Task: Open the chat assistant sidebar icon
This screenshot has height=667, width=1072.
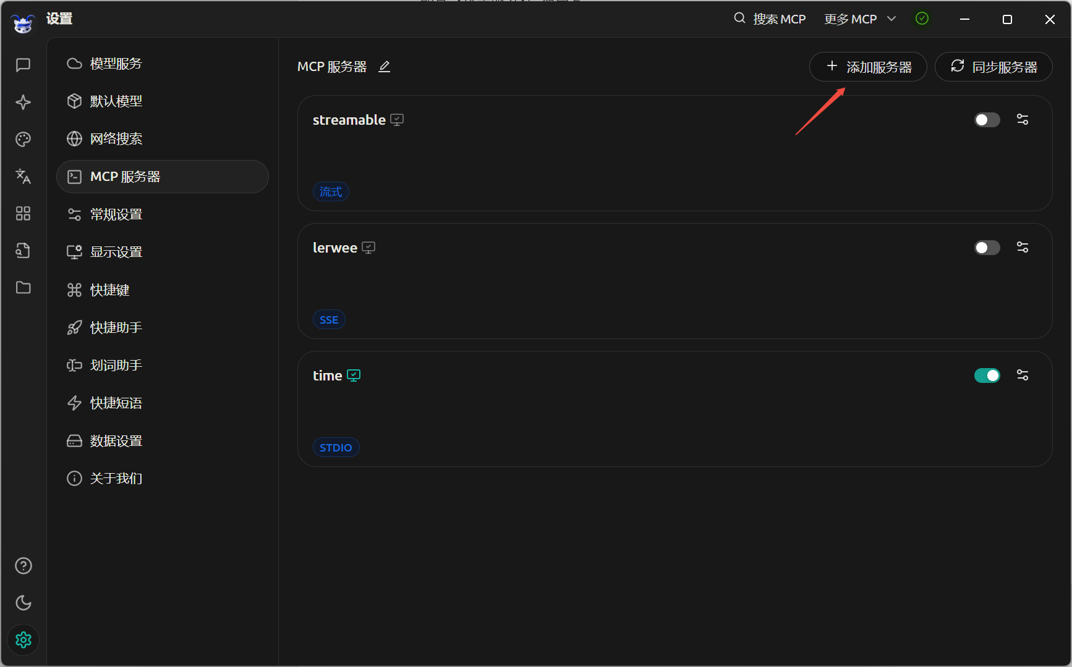Action: tap(23, 65)
